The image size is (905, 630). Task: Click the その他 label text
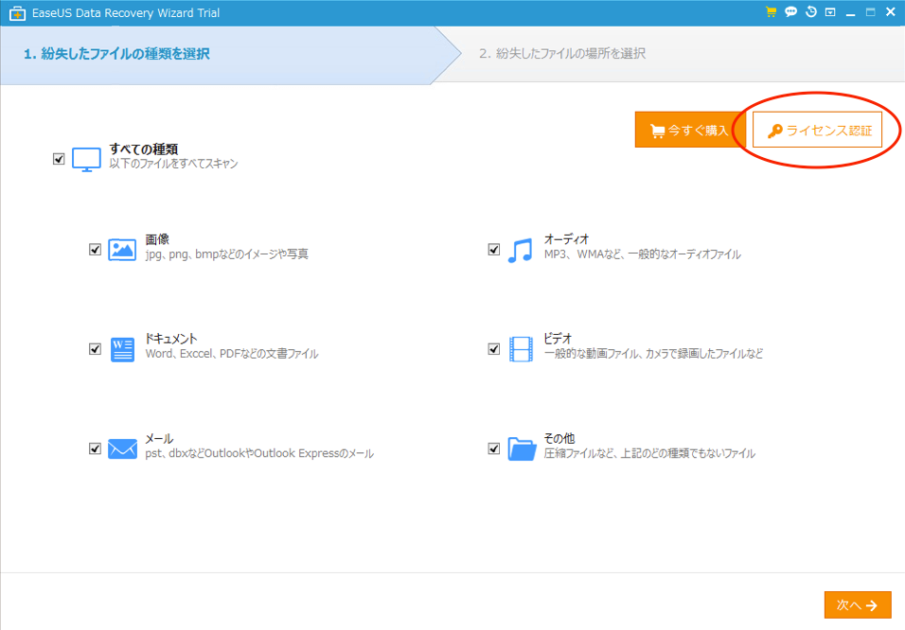(559, 439)
